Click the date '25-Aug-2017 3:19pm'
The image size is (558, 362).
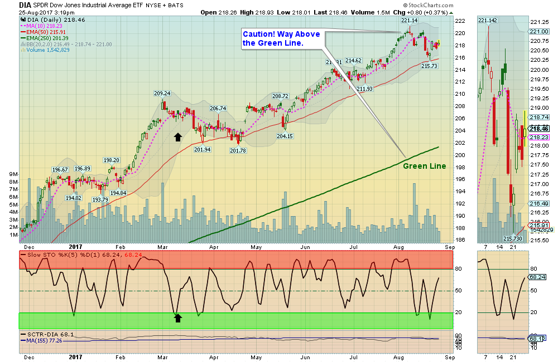tap(47, 13)
